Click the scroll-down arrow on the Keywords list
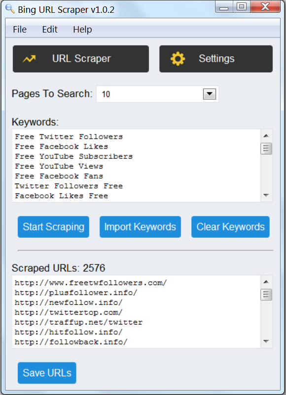 click(x=266, y=196)
